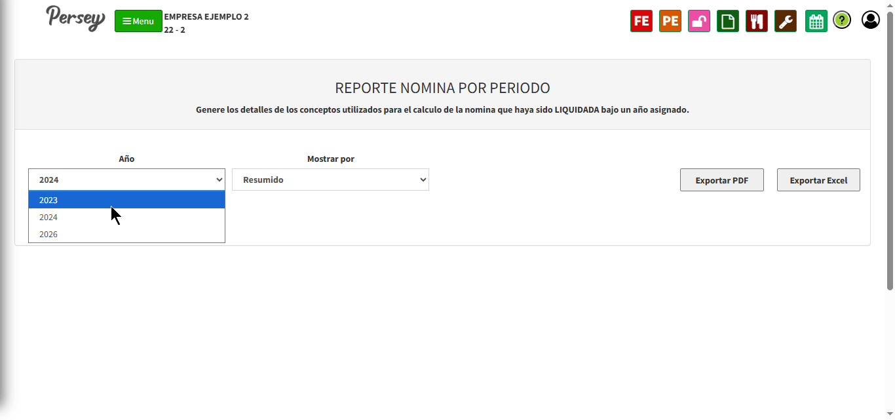Click the Persey logo
Viewport: 895px width, 420px height.
75,18
